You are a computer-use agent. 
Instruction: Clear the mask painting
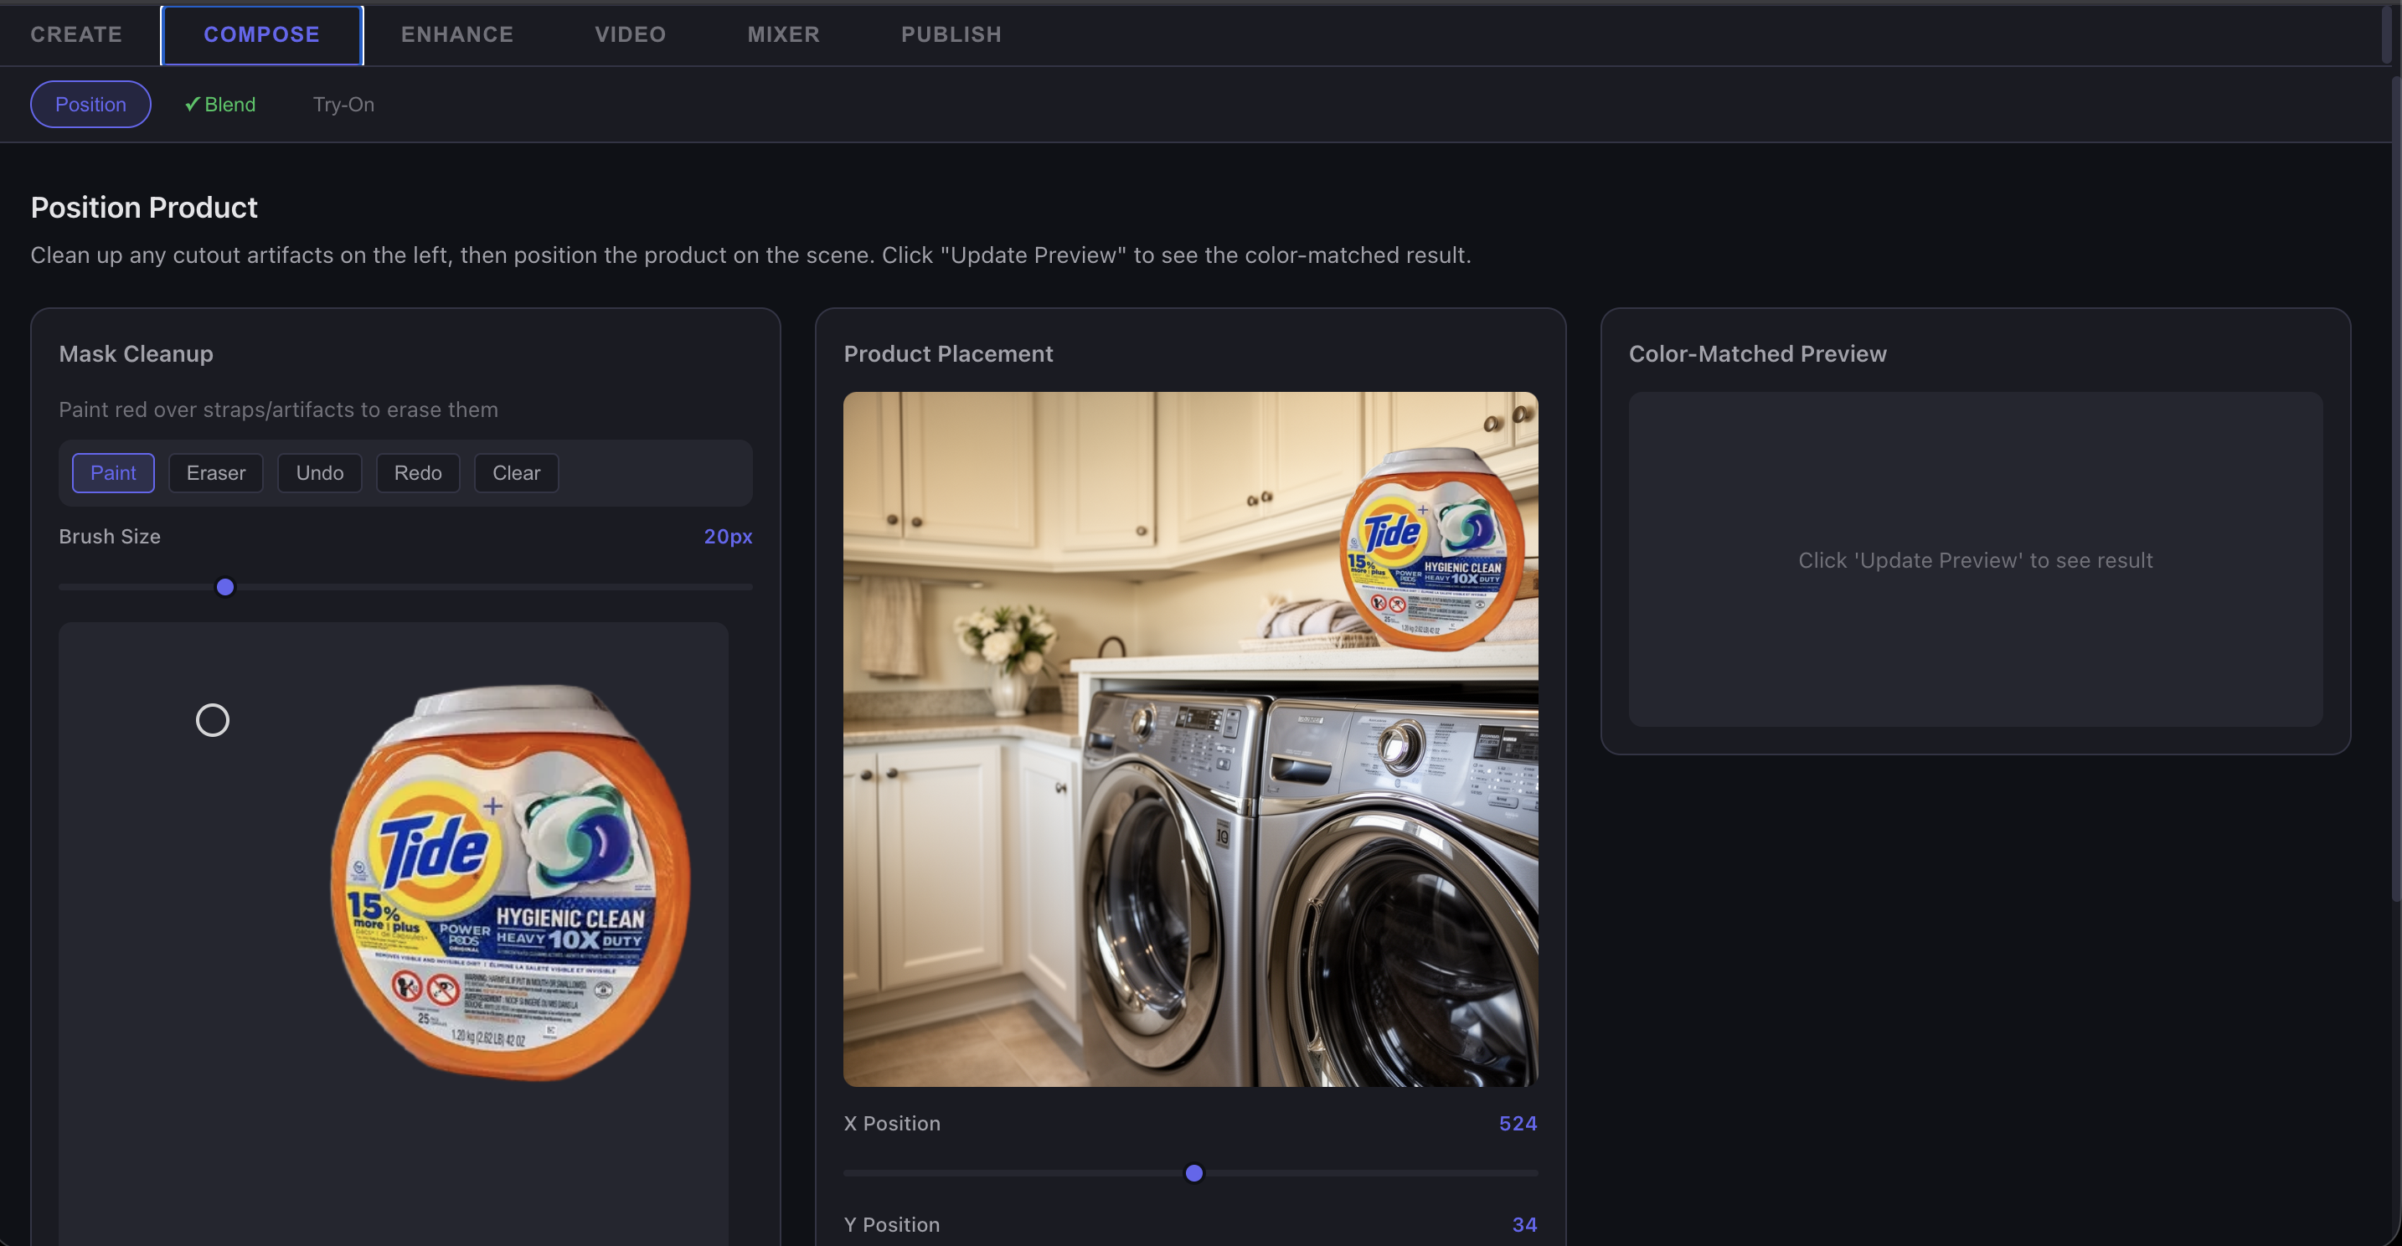coord(516,472)
